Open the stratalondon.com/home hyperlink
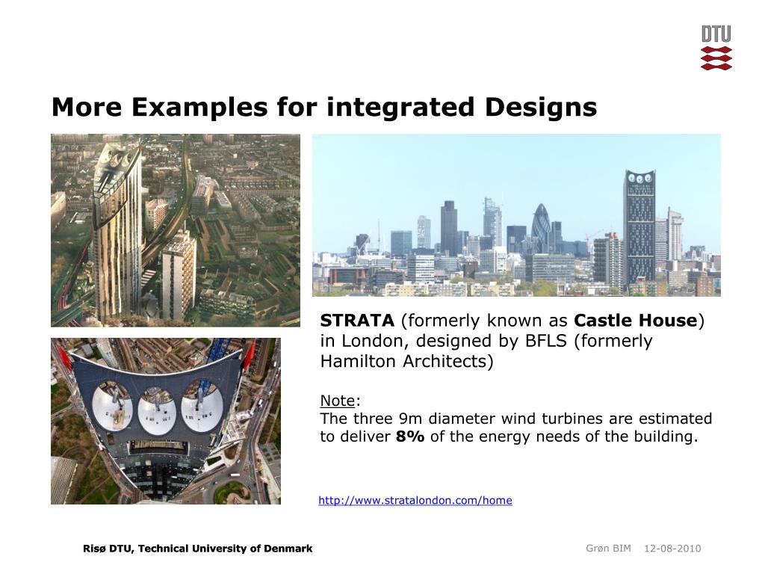 pos(415,500)
